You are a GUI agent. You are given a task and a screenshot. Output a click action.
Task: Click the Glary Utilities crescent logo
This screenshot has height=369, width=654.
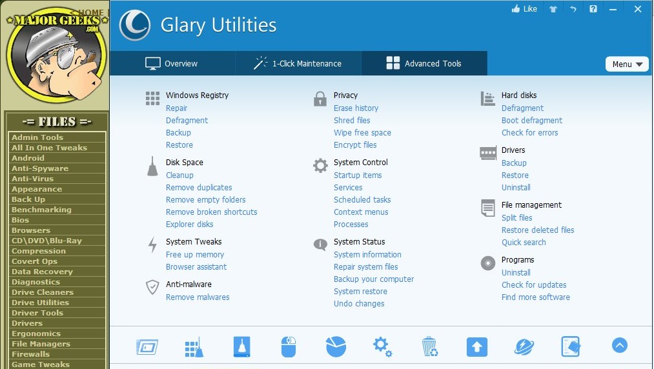135,25
